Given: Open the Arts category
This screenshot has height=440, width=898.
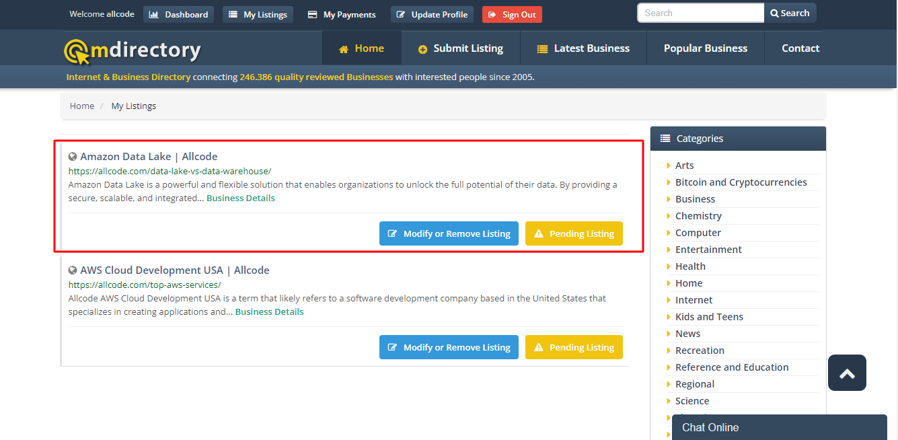Looking at the screenshot, I should point(685,166).
